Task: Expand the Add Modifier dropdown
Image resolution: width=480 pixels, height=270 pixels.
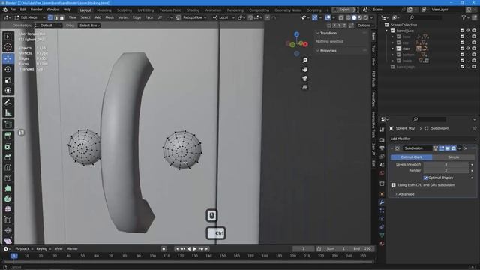Action: click(433, 139)
